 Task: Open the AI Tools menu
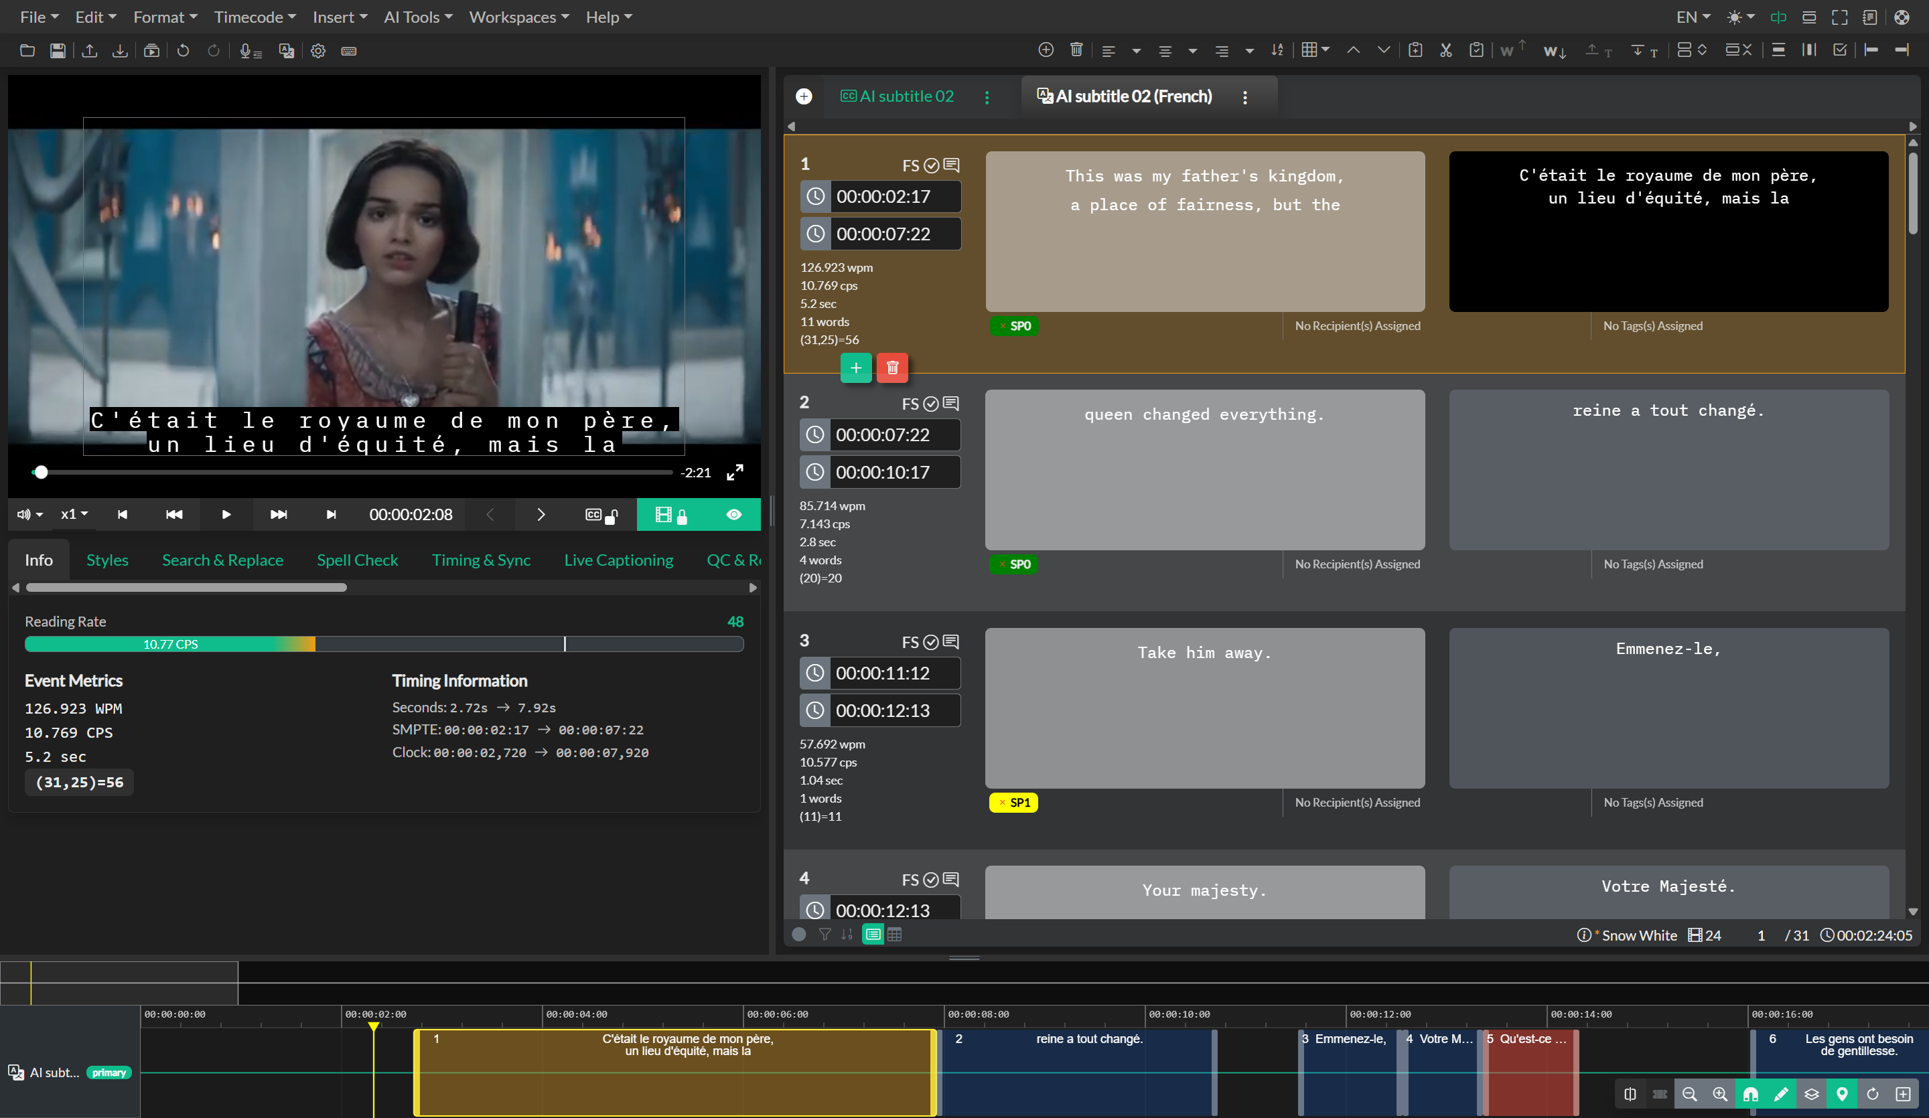pyautogui.click(x=418, y=17)
